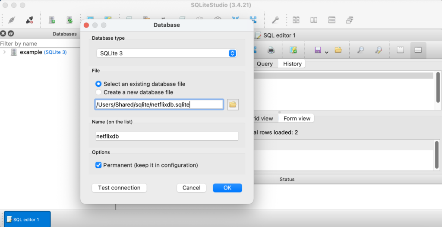Click the 'Filter by name' field
Viewport: 442px width, 227px height.
pyautogui.click(x=41, y=44)
